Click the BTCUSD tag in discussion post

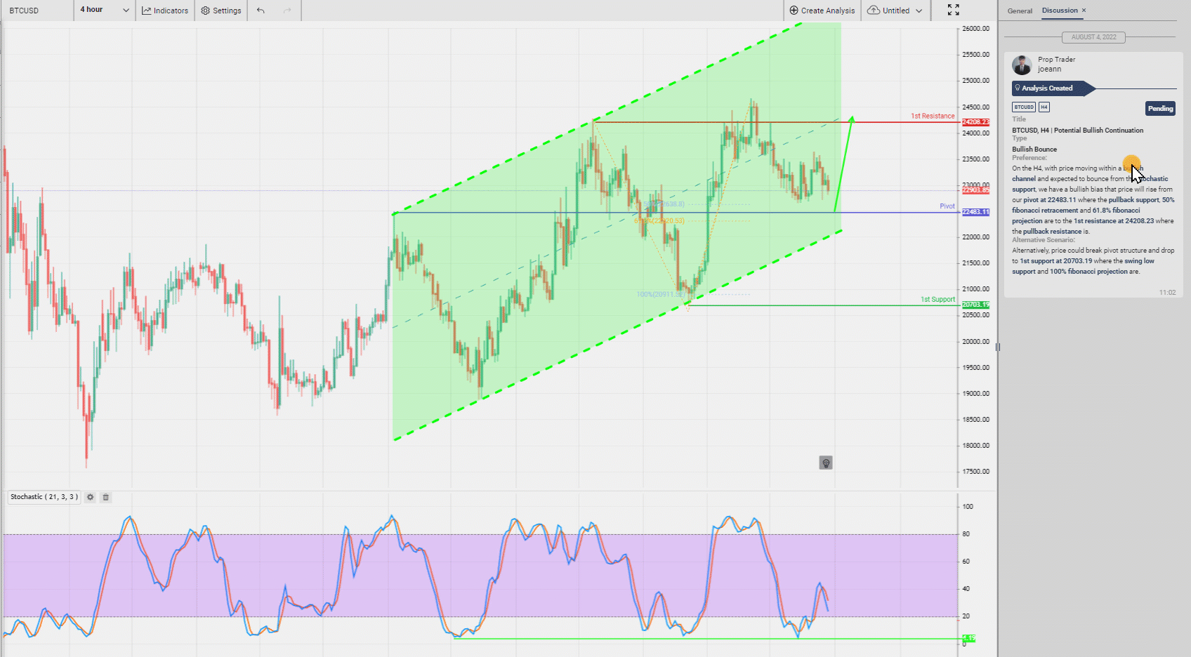pyautogui.click(x=1024, y=107)
